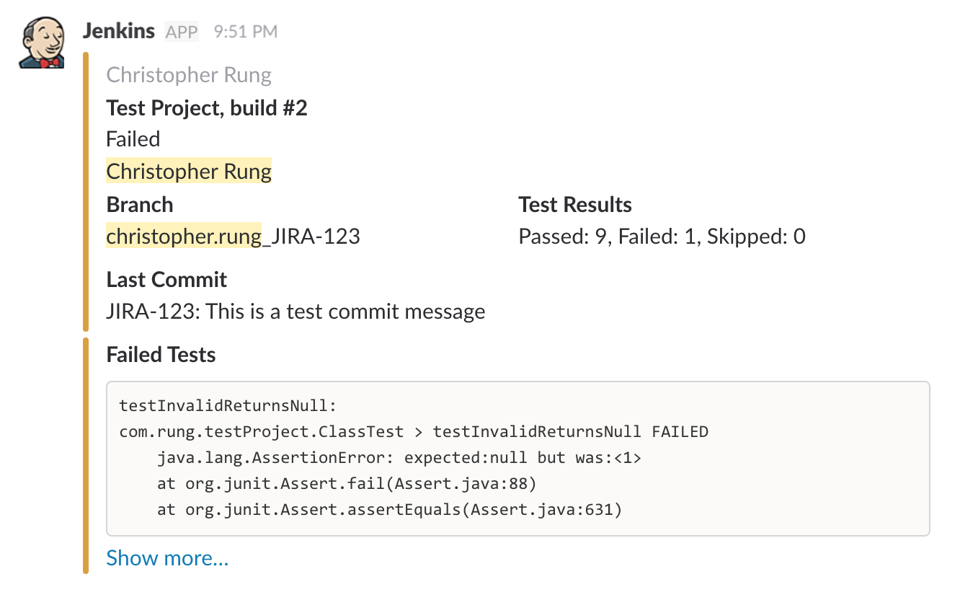The image size is (960, 600).
Task: Click the orange color bar beside Failed Tests
Action: click(86, 456)
